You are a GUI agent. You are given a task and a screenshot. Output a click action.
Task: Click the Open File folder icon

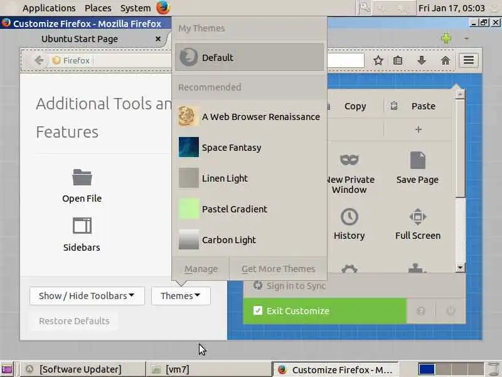coord(82,177)
